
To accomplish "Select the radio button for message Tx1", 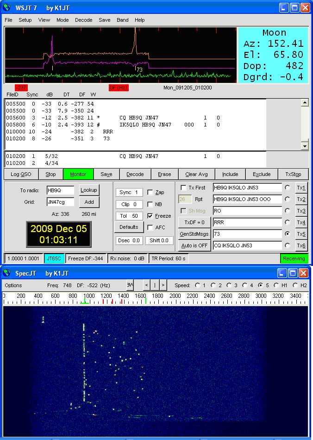I will pyautogui.click(x=287, y=188).
